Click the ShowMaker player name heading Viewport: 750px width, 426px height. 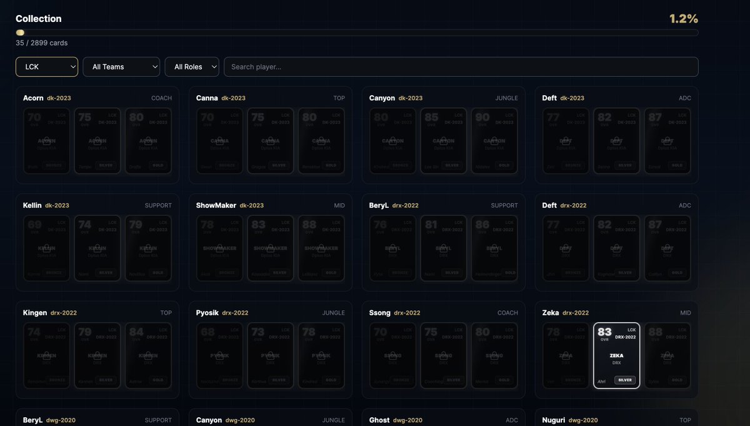[x=216, y=205]
